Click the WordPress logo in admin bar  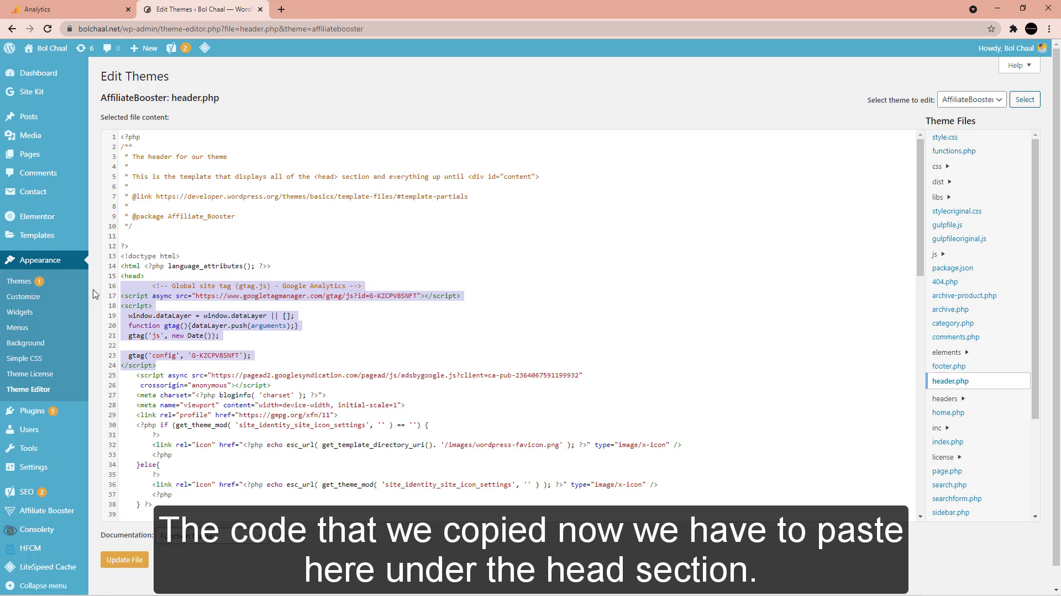pos(9,48)
